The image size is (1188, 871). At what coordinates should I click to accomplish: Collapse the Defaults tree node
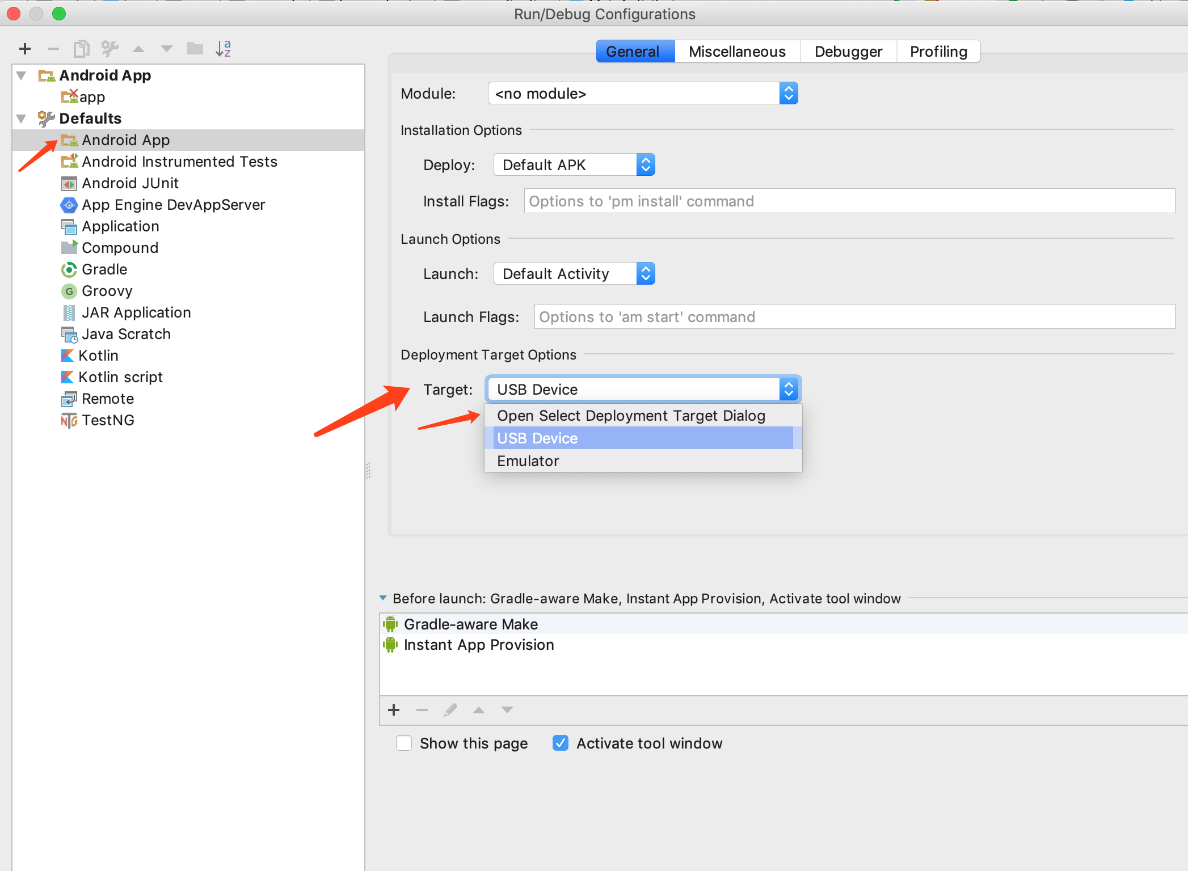tap(22, 119)
